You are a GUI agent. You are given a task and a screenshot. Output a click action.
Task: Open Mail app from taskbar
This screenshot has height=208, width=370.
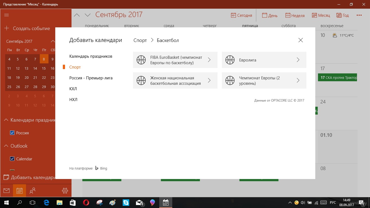139,203
